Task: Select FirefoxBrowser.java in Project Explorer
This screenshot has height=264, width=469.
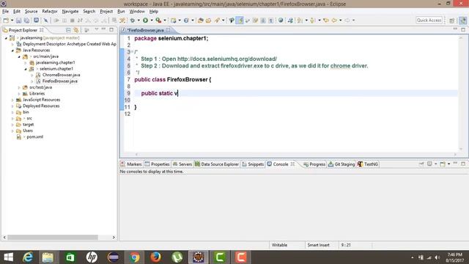Action: pos(59,81)
